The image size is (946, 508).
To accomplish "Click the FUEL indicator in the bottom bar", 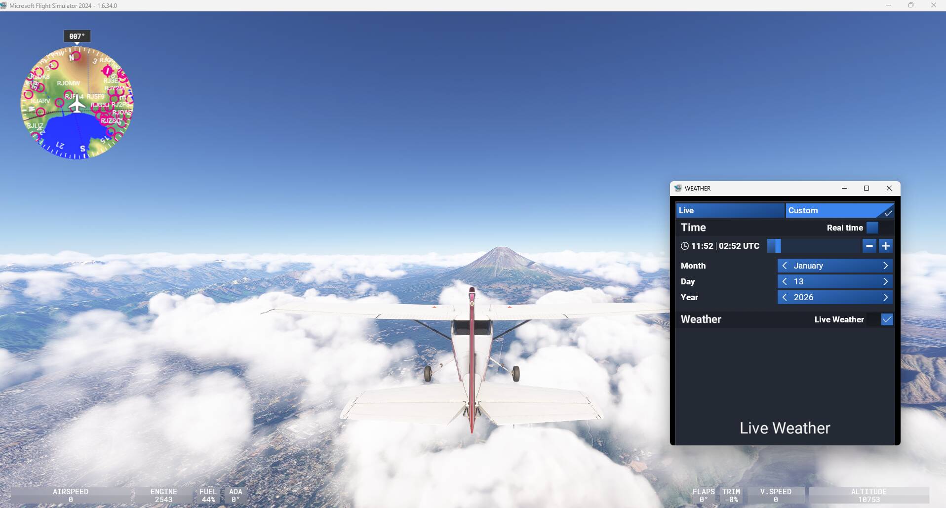I will 208,495.
